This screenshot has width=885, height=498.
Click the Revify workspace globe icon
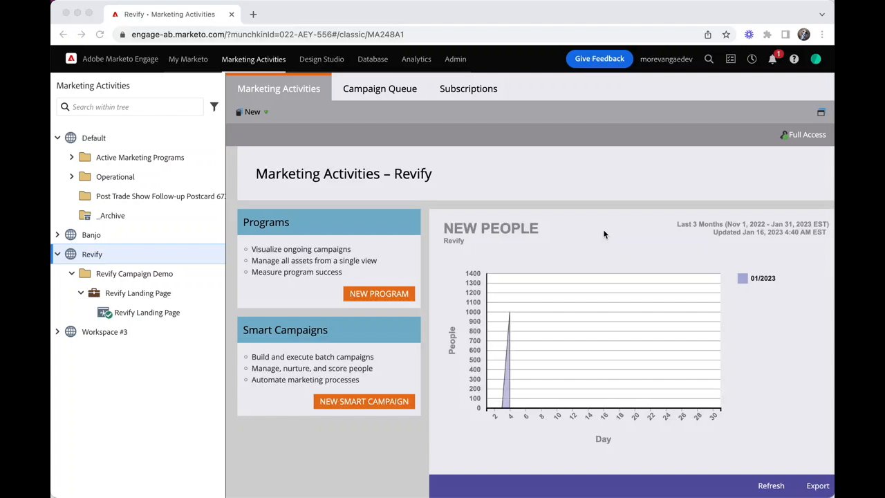point(71,254)
